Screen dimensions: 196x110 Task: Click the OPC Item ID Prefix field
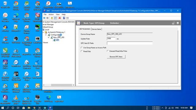coord(130,43)
